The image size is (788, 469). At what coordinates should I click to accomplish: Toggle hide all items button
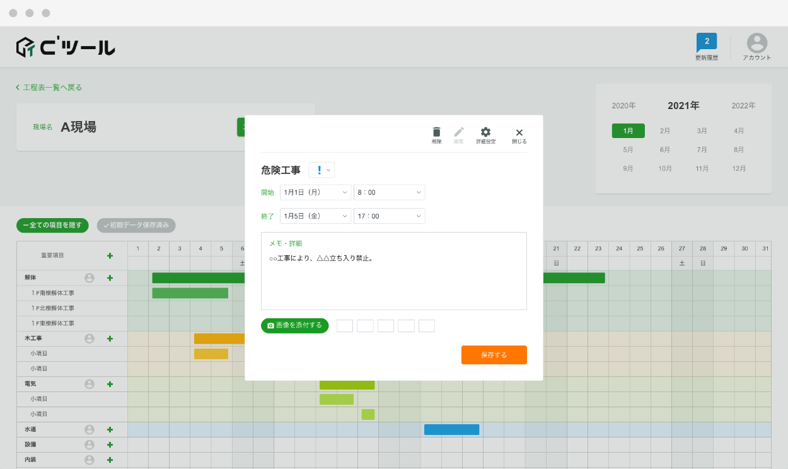coord(52,225)
